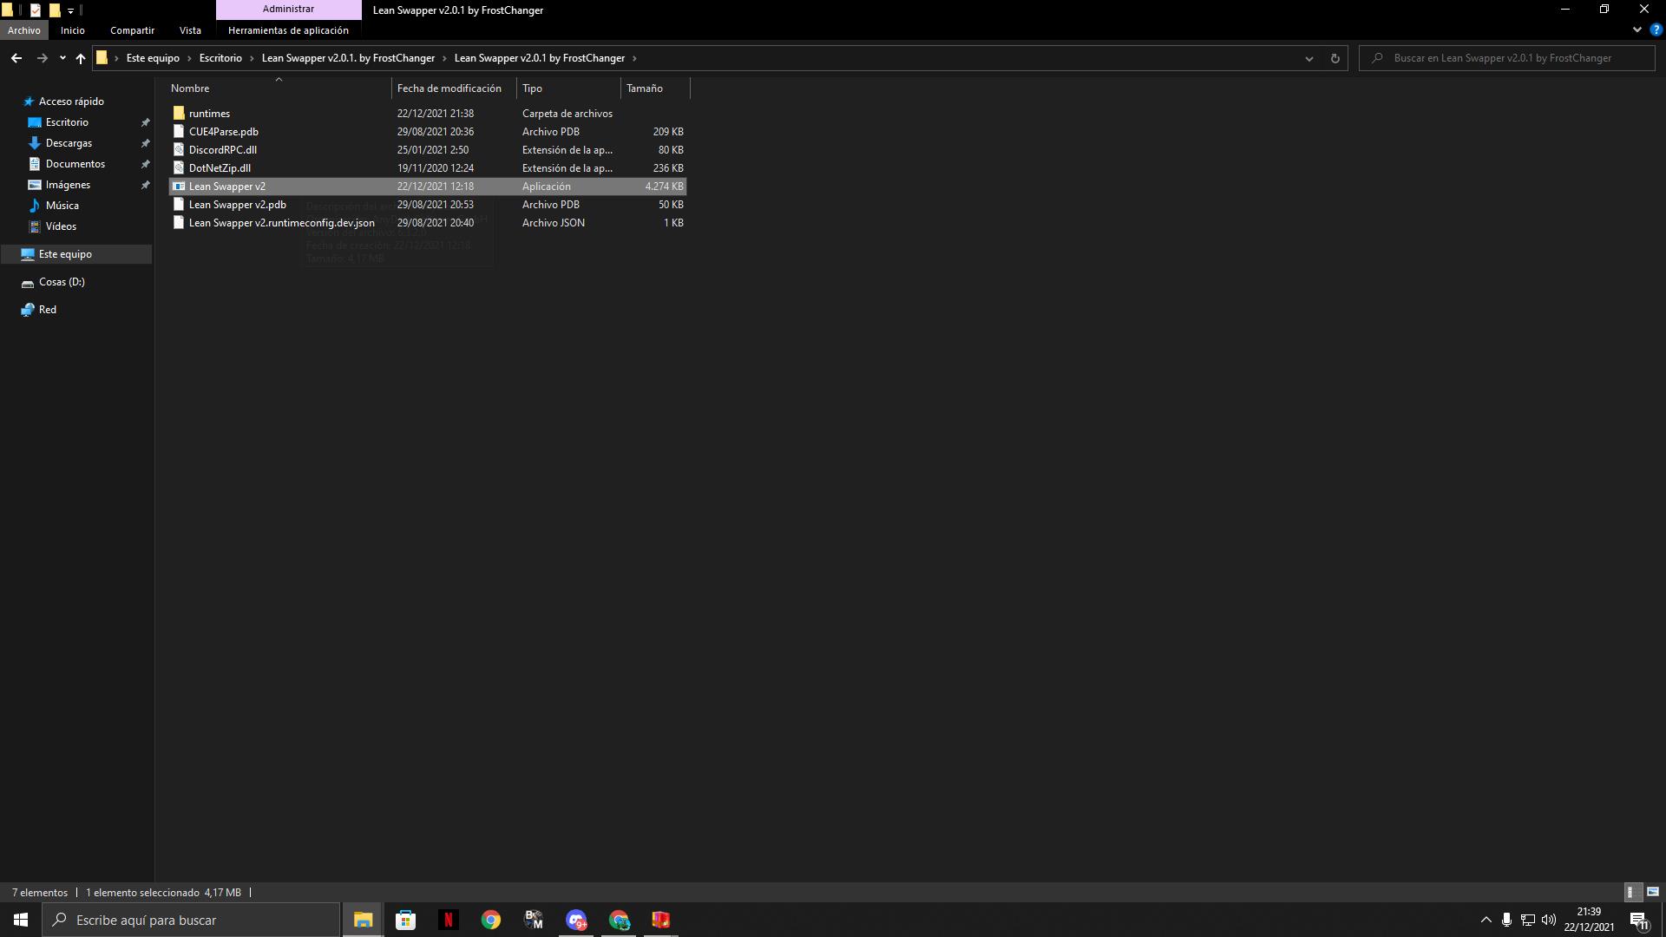1666x937 pixels.
Task: Open the runtimes folder icon
Action: click(179, 114)
